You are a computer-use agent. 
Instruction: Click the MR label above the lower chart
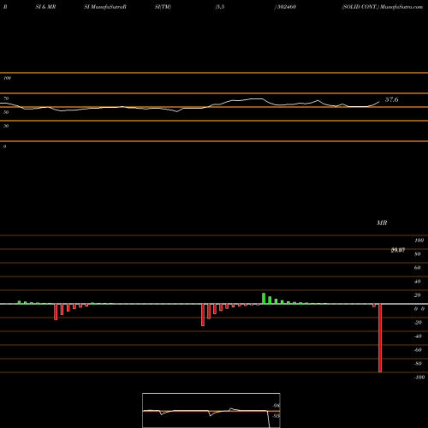coord(382,223)
